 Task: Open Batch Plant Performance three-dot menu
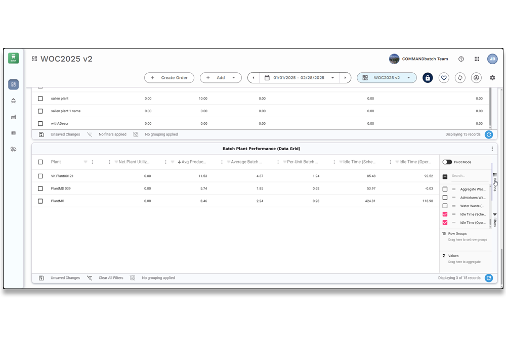(x=492, y=149)
